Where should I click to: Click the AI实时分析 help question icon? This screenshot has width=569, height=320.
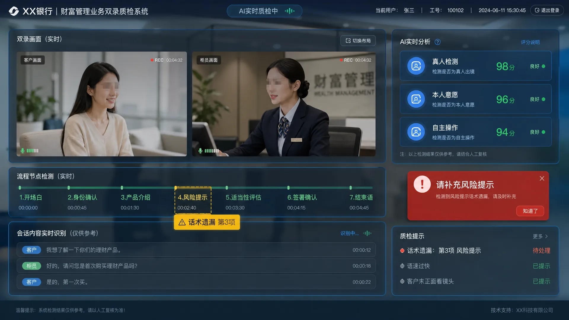click(437, 42)
